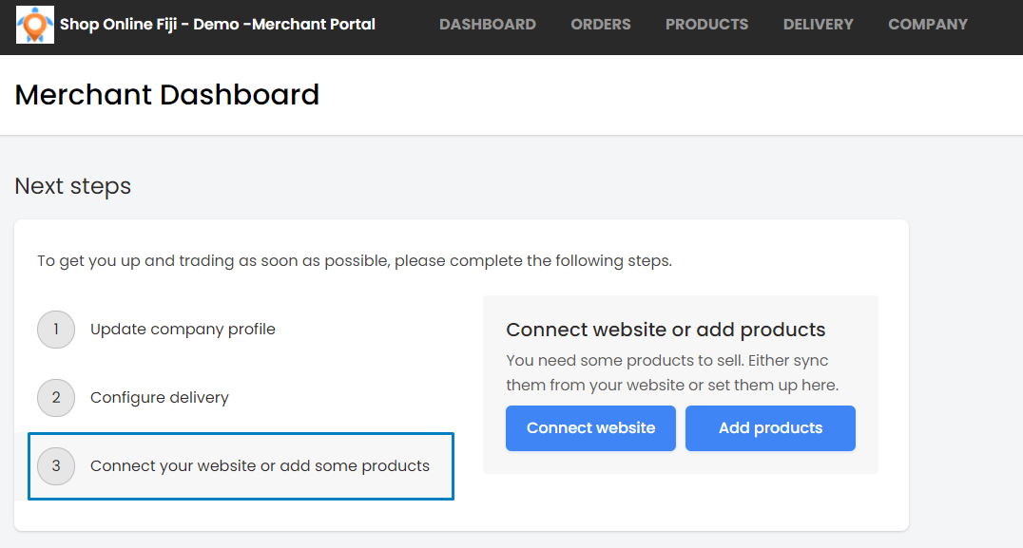The height and width of the screenshot is (548, 1023).
Task: Click the step 2 number circle
Action: pyautogui.click(x=56, y=398)
